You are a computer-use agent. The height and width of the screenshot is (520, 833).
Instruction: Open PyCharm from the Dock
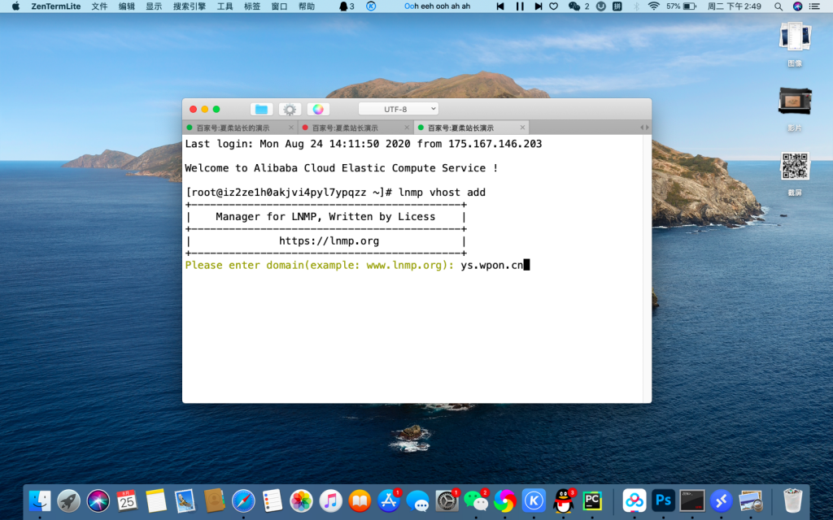pyautogui.click(x=592, y=500)
